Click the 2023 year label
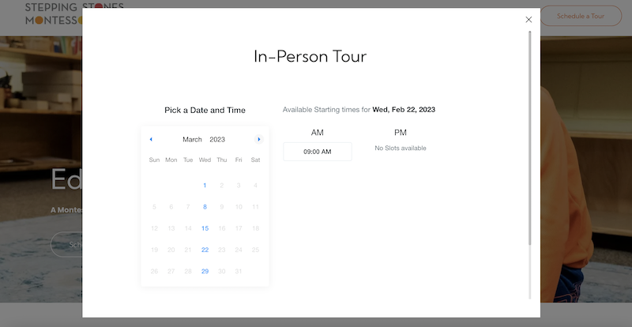This screenshot has height=327, width=632. coord(217,139)
